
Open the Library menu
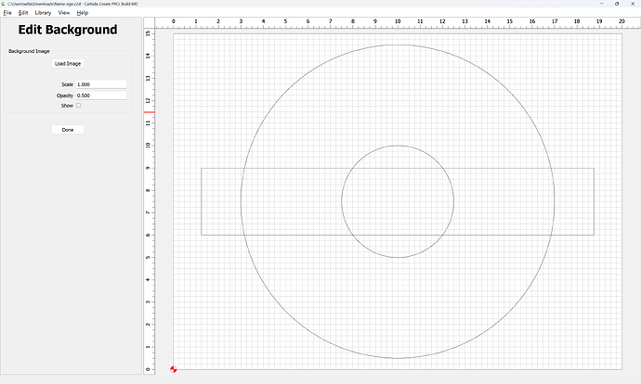click(x=43, y=13)
